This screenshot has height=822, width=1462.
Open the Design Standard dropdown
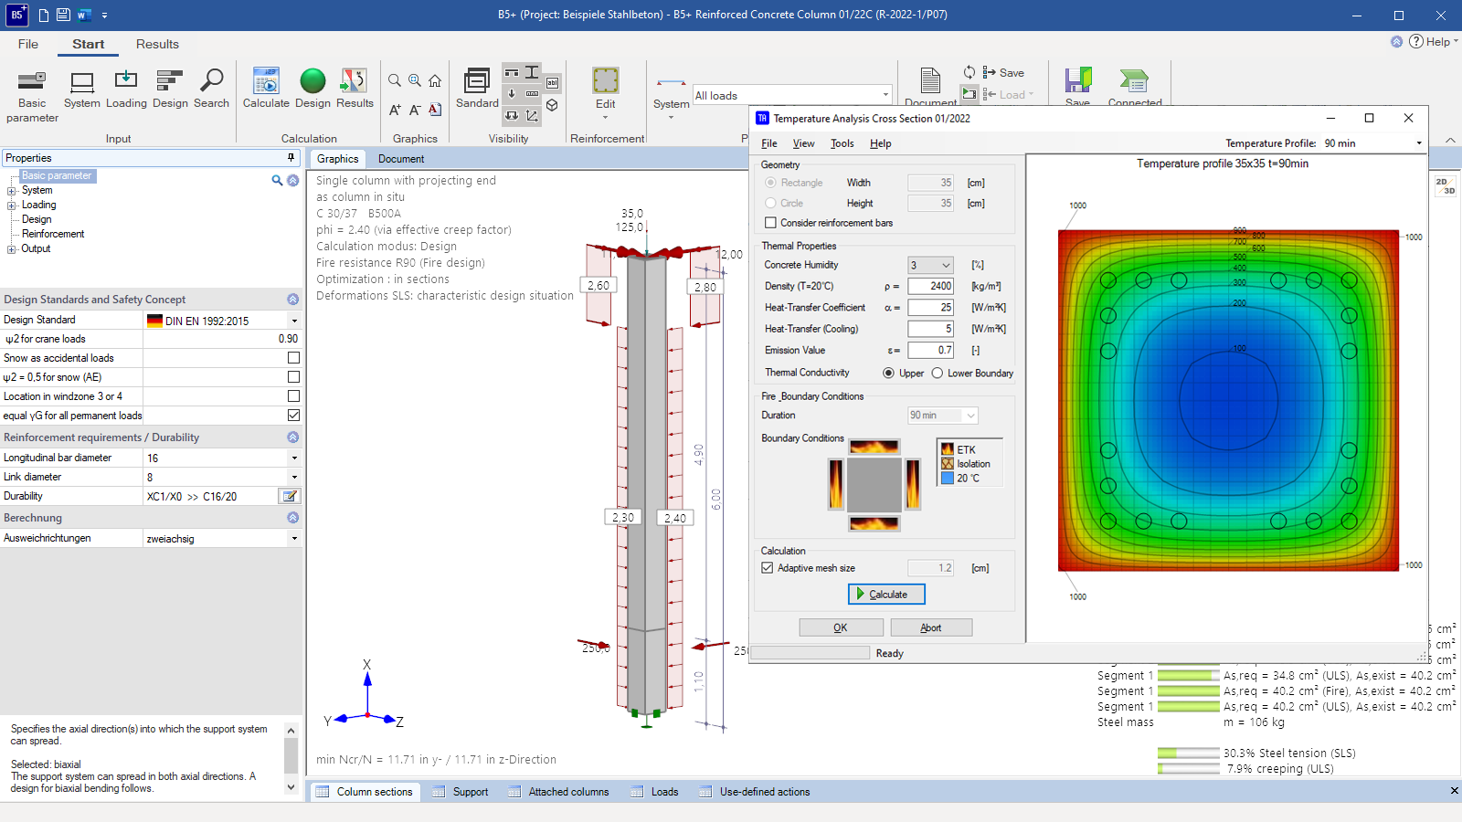294,321
